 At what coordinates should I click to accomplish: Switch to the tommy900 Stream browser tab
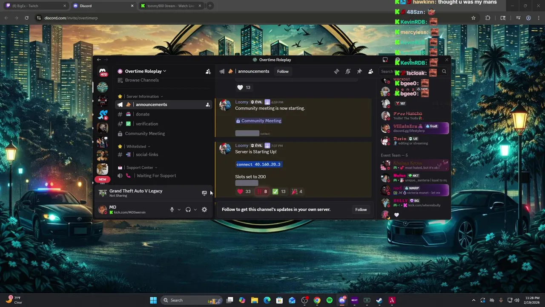(x=172, y=6)
